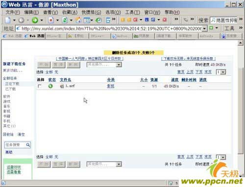
Task: Tick the checkbox beside the 1.asf task
Action: pos(39,86)
